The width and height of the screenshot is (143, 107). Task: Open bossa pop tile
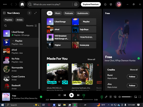pyautogui.click(x=84, y=45)
